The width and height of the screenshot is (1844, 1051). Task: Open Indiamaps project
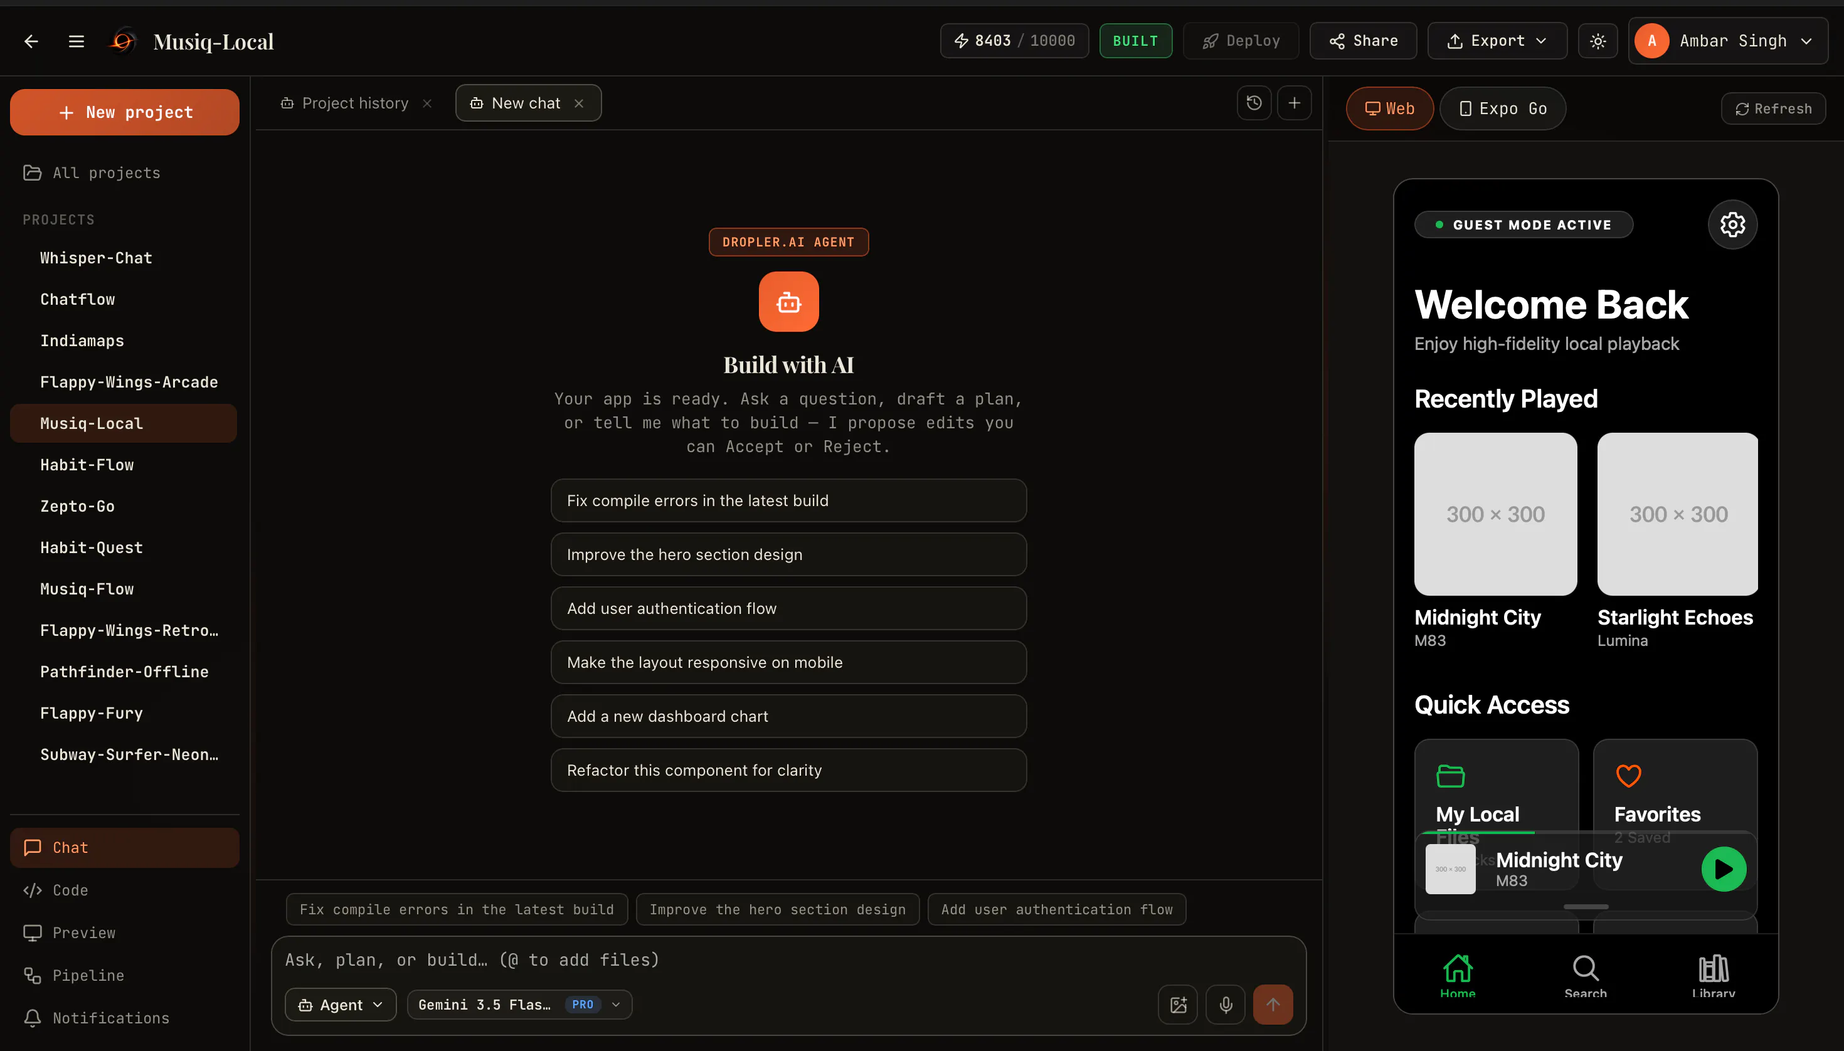tap(124, 341)
